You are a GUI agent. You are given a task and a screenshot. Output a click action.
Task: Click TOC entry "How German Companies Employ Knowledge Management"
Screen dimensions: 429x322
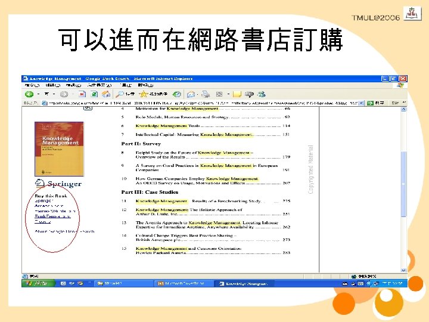point(197,181)
